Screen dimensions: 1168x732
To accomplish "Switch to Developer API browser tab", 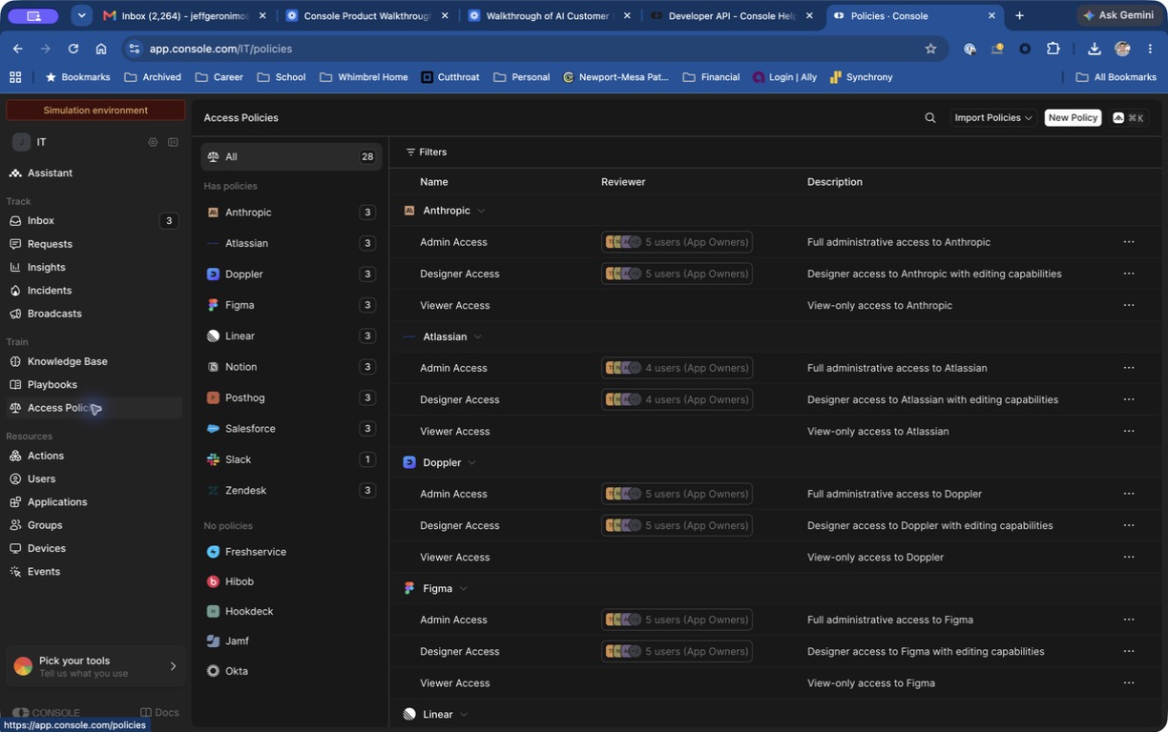I will pos(732,16).
